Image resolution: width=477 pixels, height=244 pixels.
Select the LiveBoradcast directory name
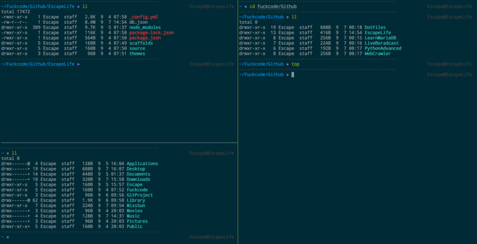pos(382,43)
